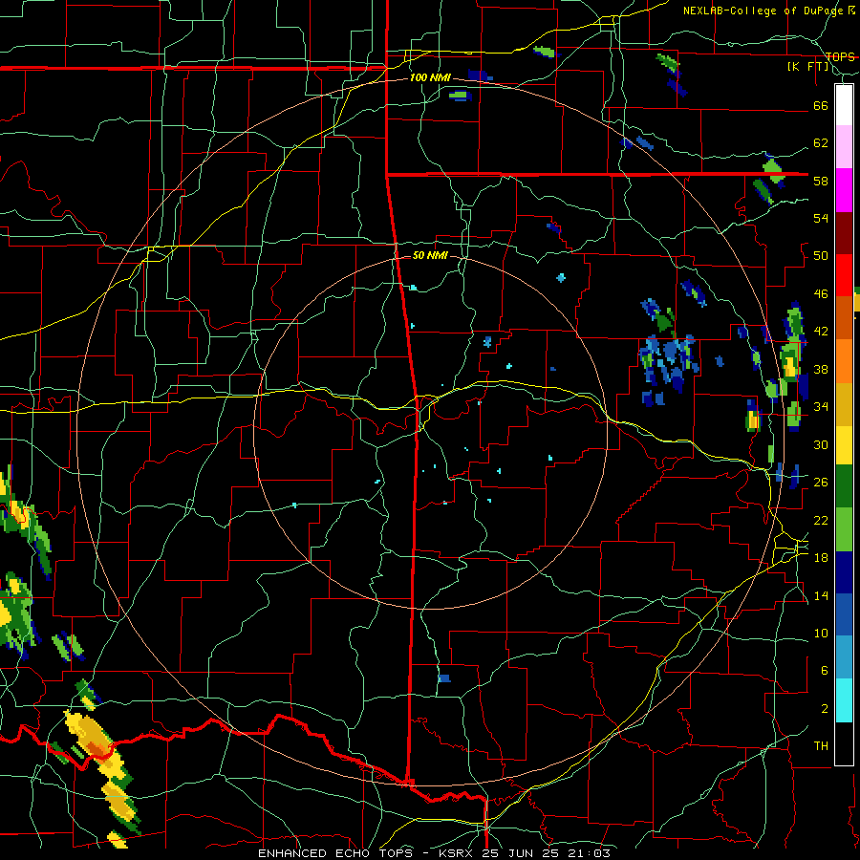Pick the bright red legend swatch
Screen dimensions: 860x860
[x=844, y=275]
